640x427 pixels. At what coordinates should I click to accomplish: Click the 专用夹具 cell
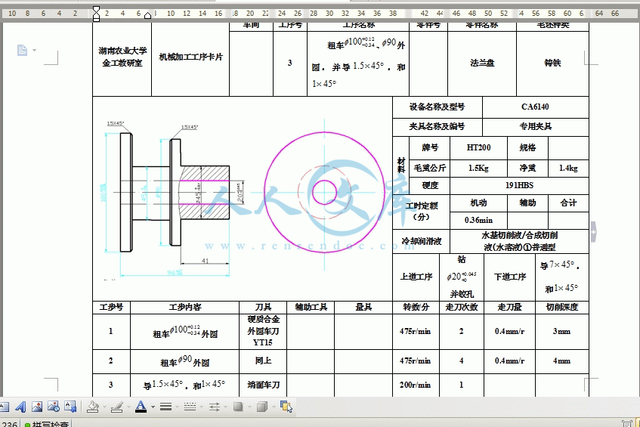click(535, 126)
